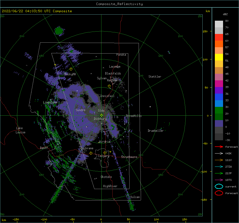Click the small echo patch over ThreeHills
The height and width of the screenshot is (223, 239).
point(126,120)
